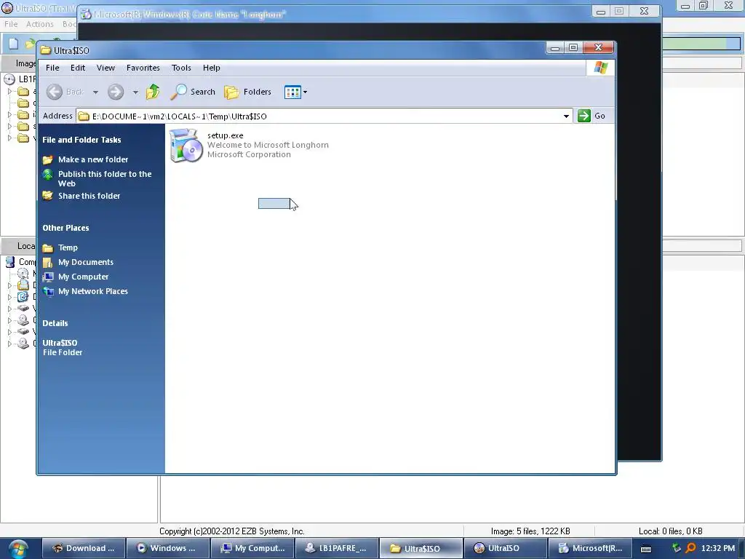Open the My Computer link
The height and width of the screenshot is (559, 745).
[83, 277]
